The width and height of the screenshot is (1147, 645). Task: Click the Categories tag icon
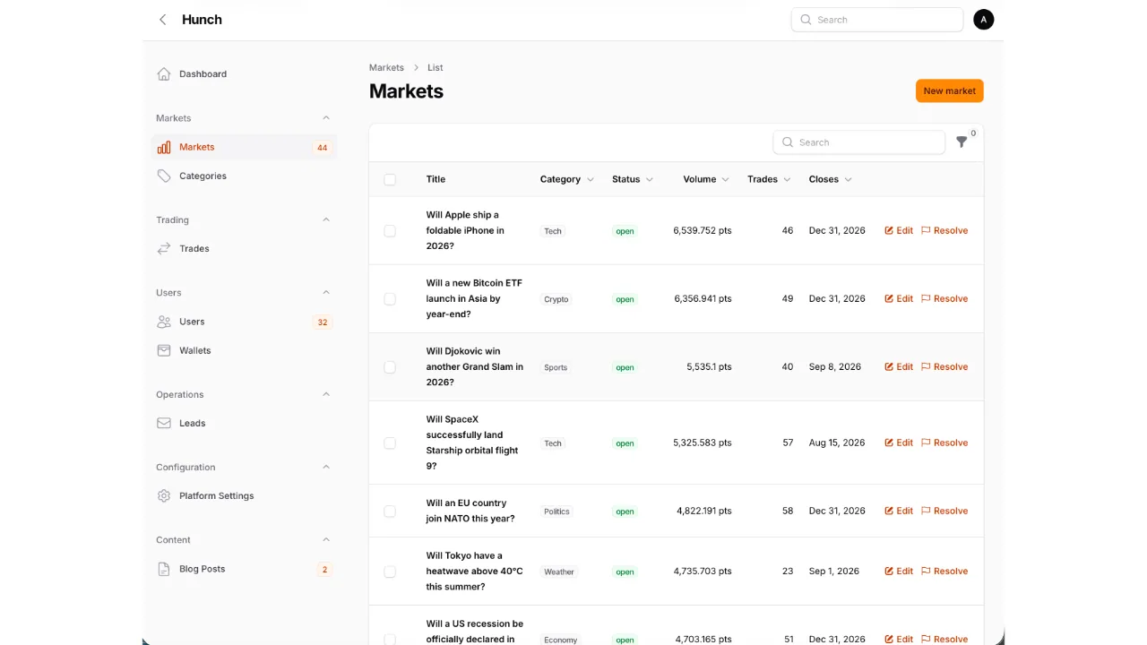(164, 176)
